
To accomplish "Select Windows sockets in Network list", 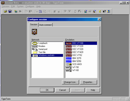I will click(x=47, y=55).
